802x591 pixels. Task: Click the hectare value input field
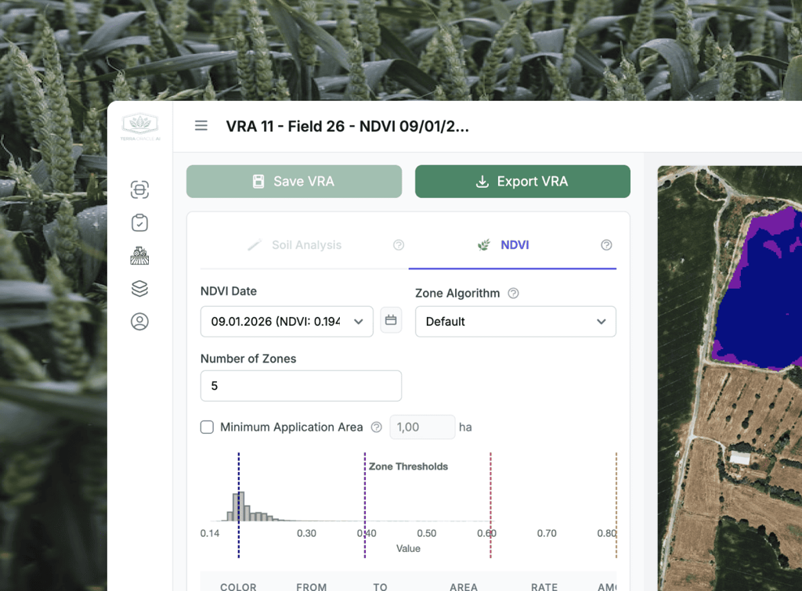point(422,427)
